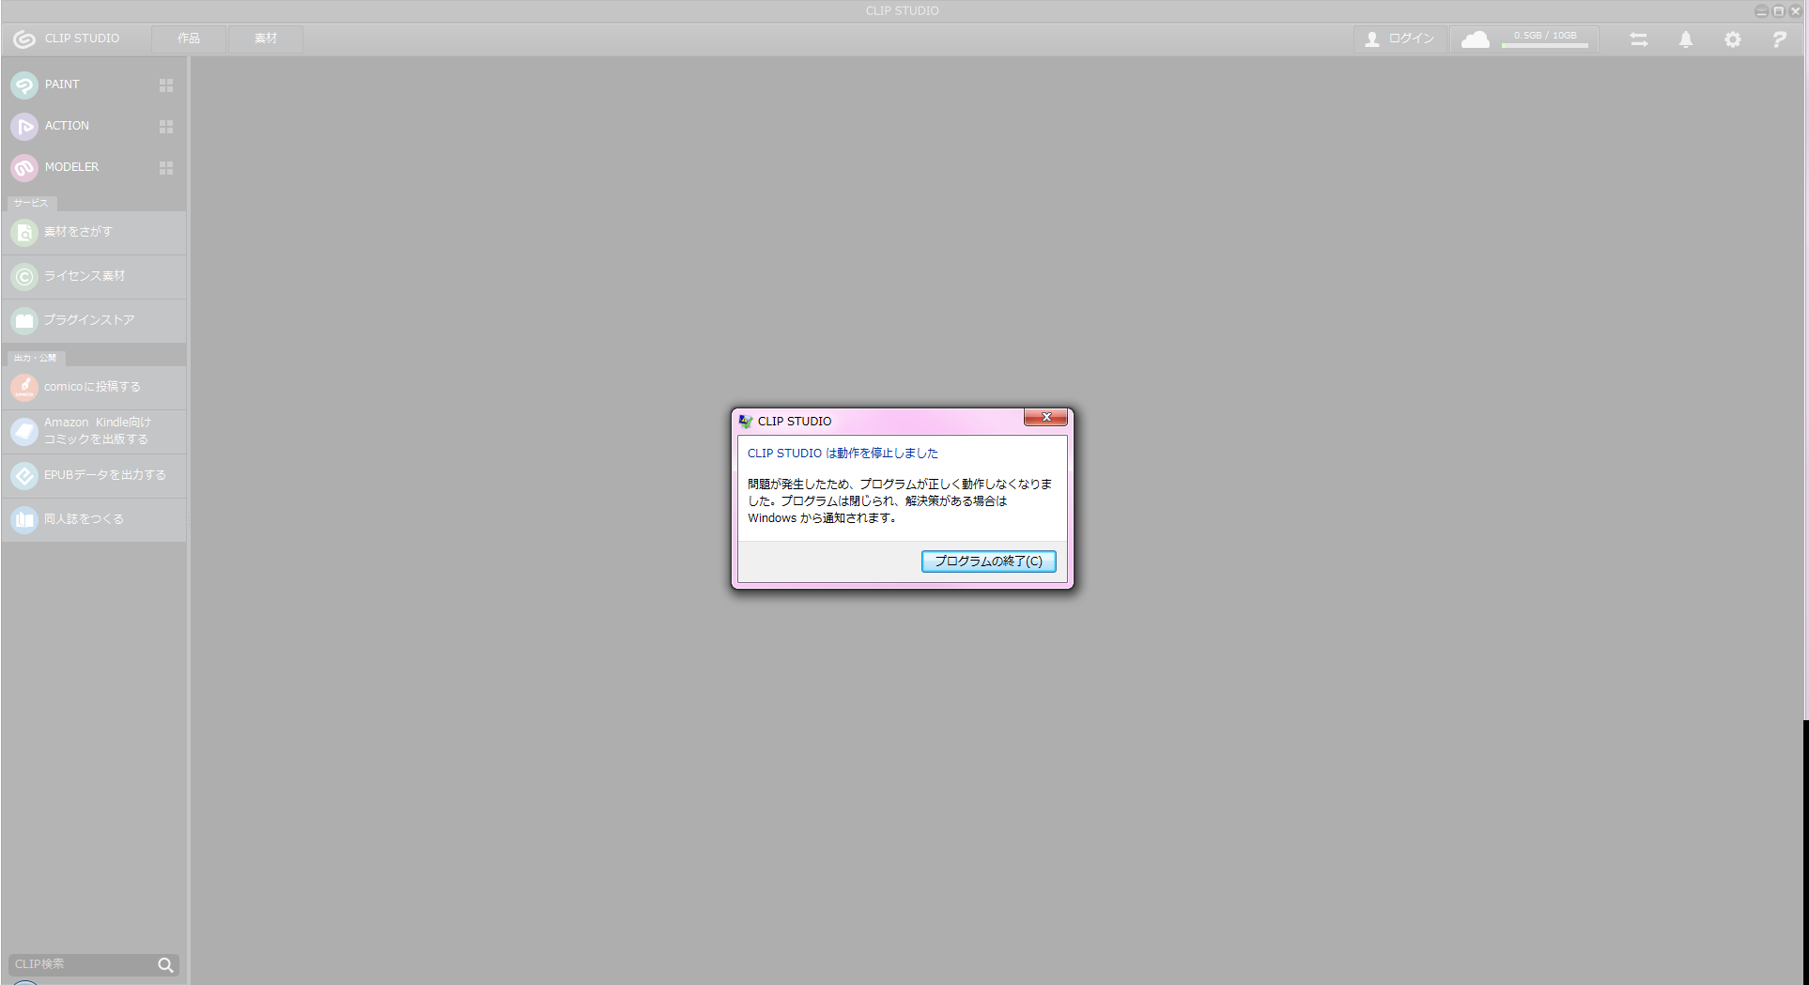
Task: Click the CLIP STUDIO header title text
Action: pos(82,38)
